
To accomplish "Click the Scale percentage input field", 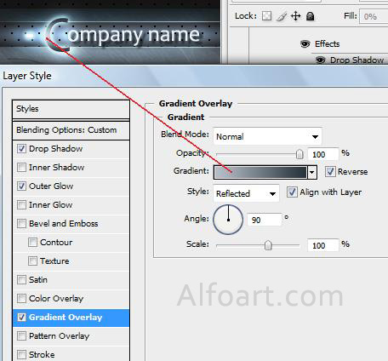I will [x=323, y=245].
